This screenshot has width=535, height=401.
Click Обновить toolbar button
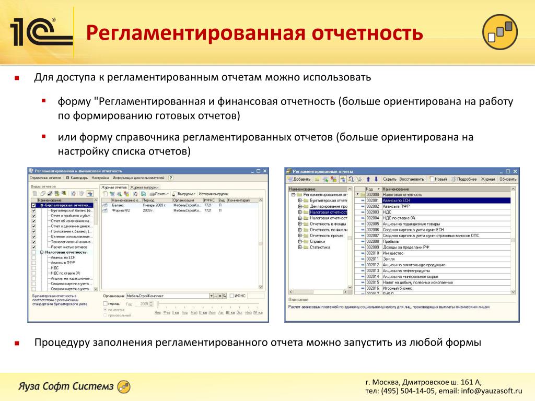[508, 179]
